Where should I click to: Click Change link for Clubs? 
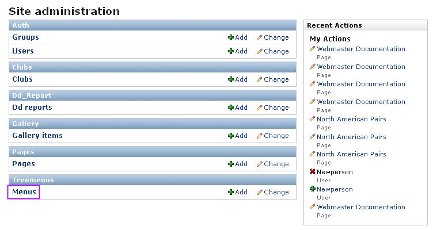pos(276,79)
